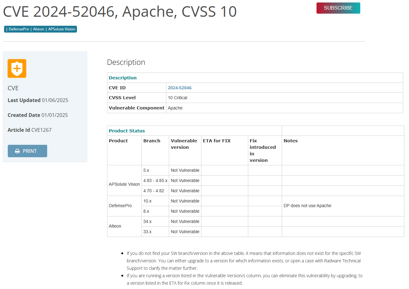This screenshot has height=289, width=409.
Task: Click the printer icon in PRINT button
Action: tap(17, 151)
